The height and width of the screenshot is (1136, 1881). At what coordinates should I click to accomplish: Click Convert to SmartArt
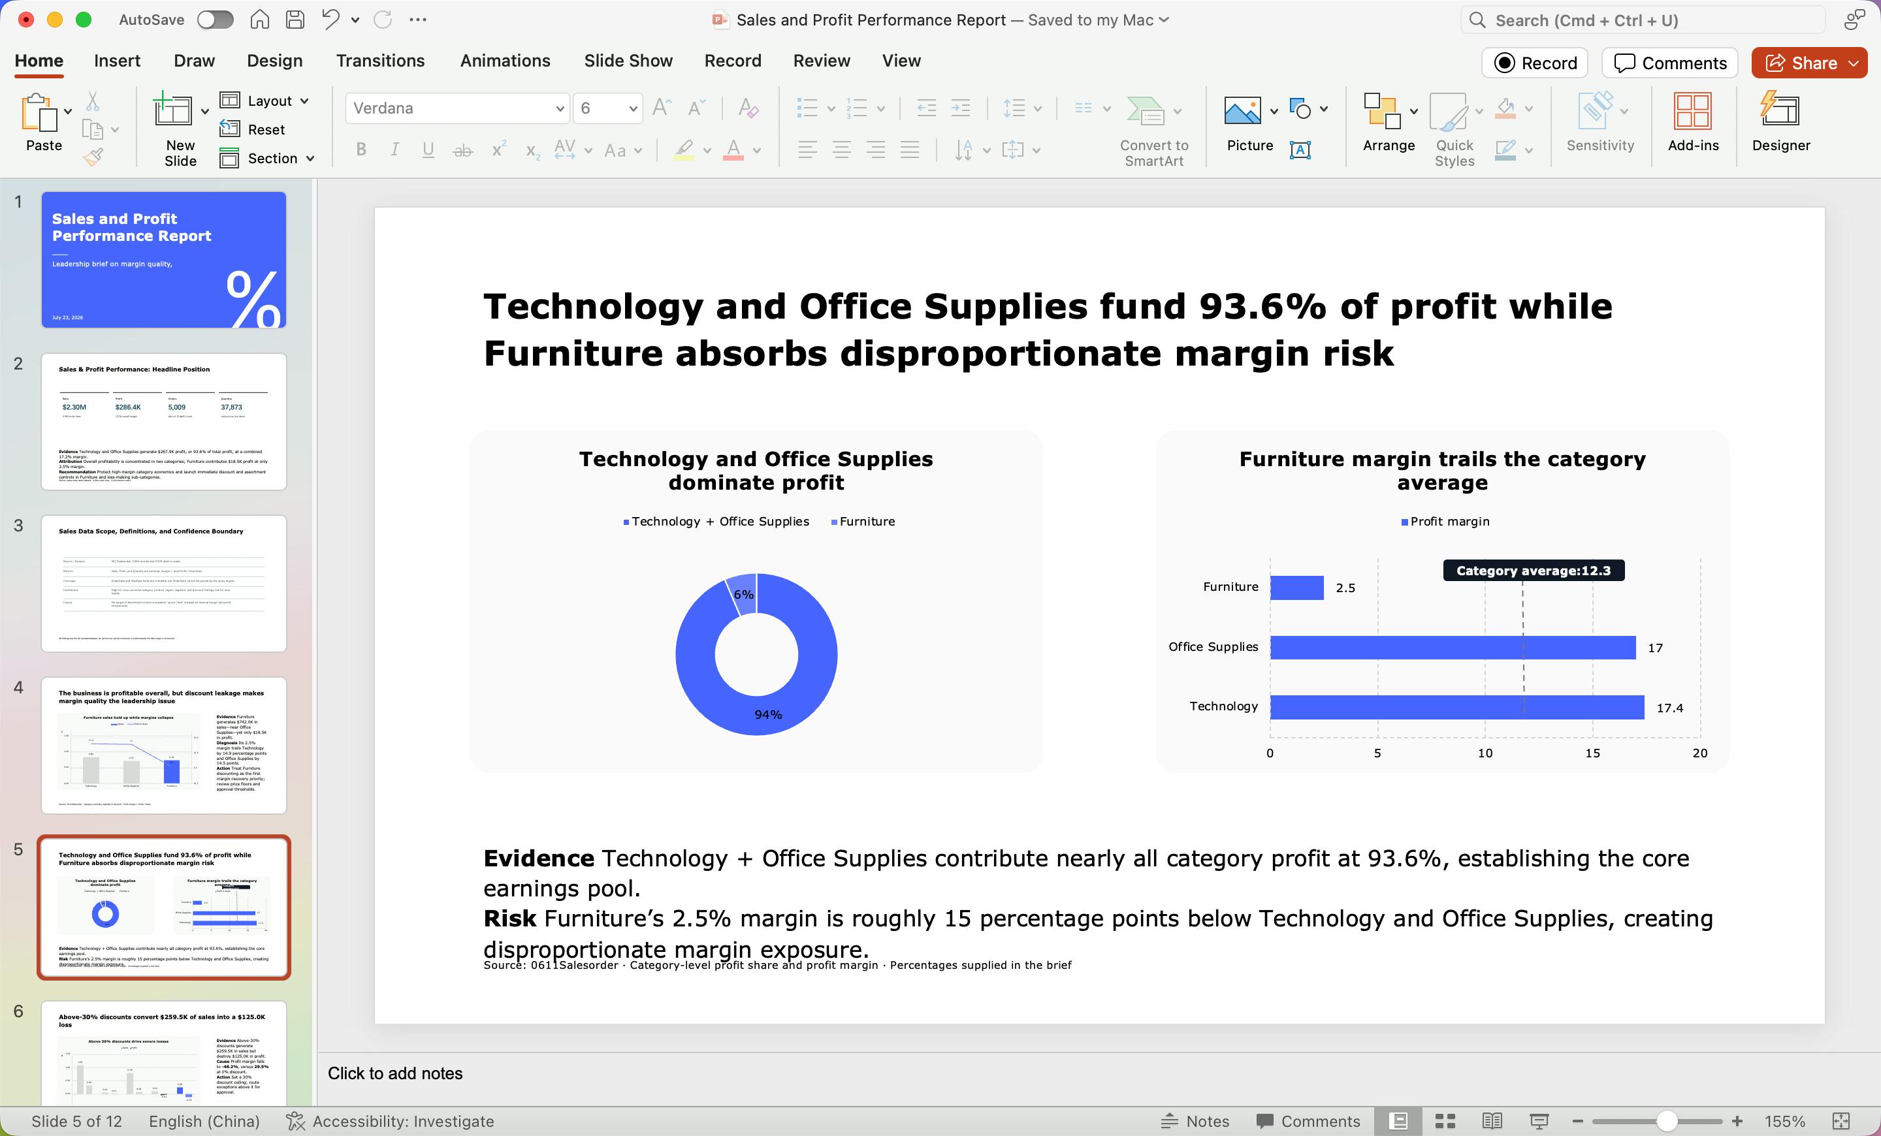(x=1153, y=130)
